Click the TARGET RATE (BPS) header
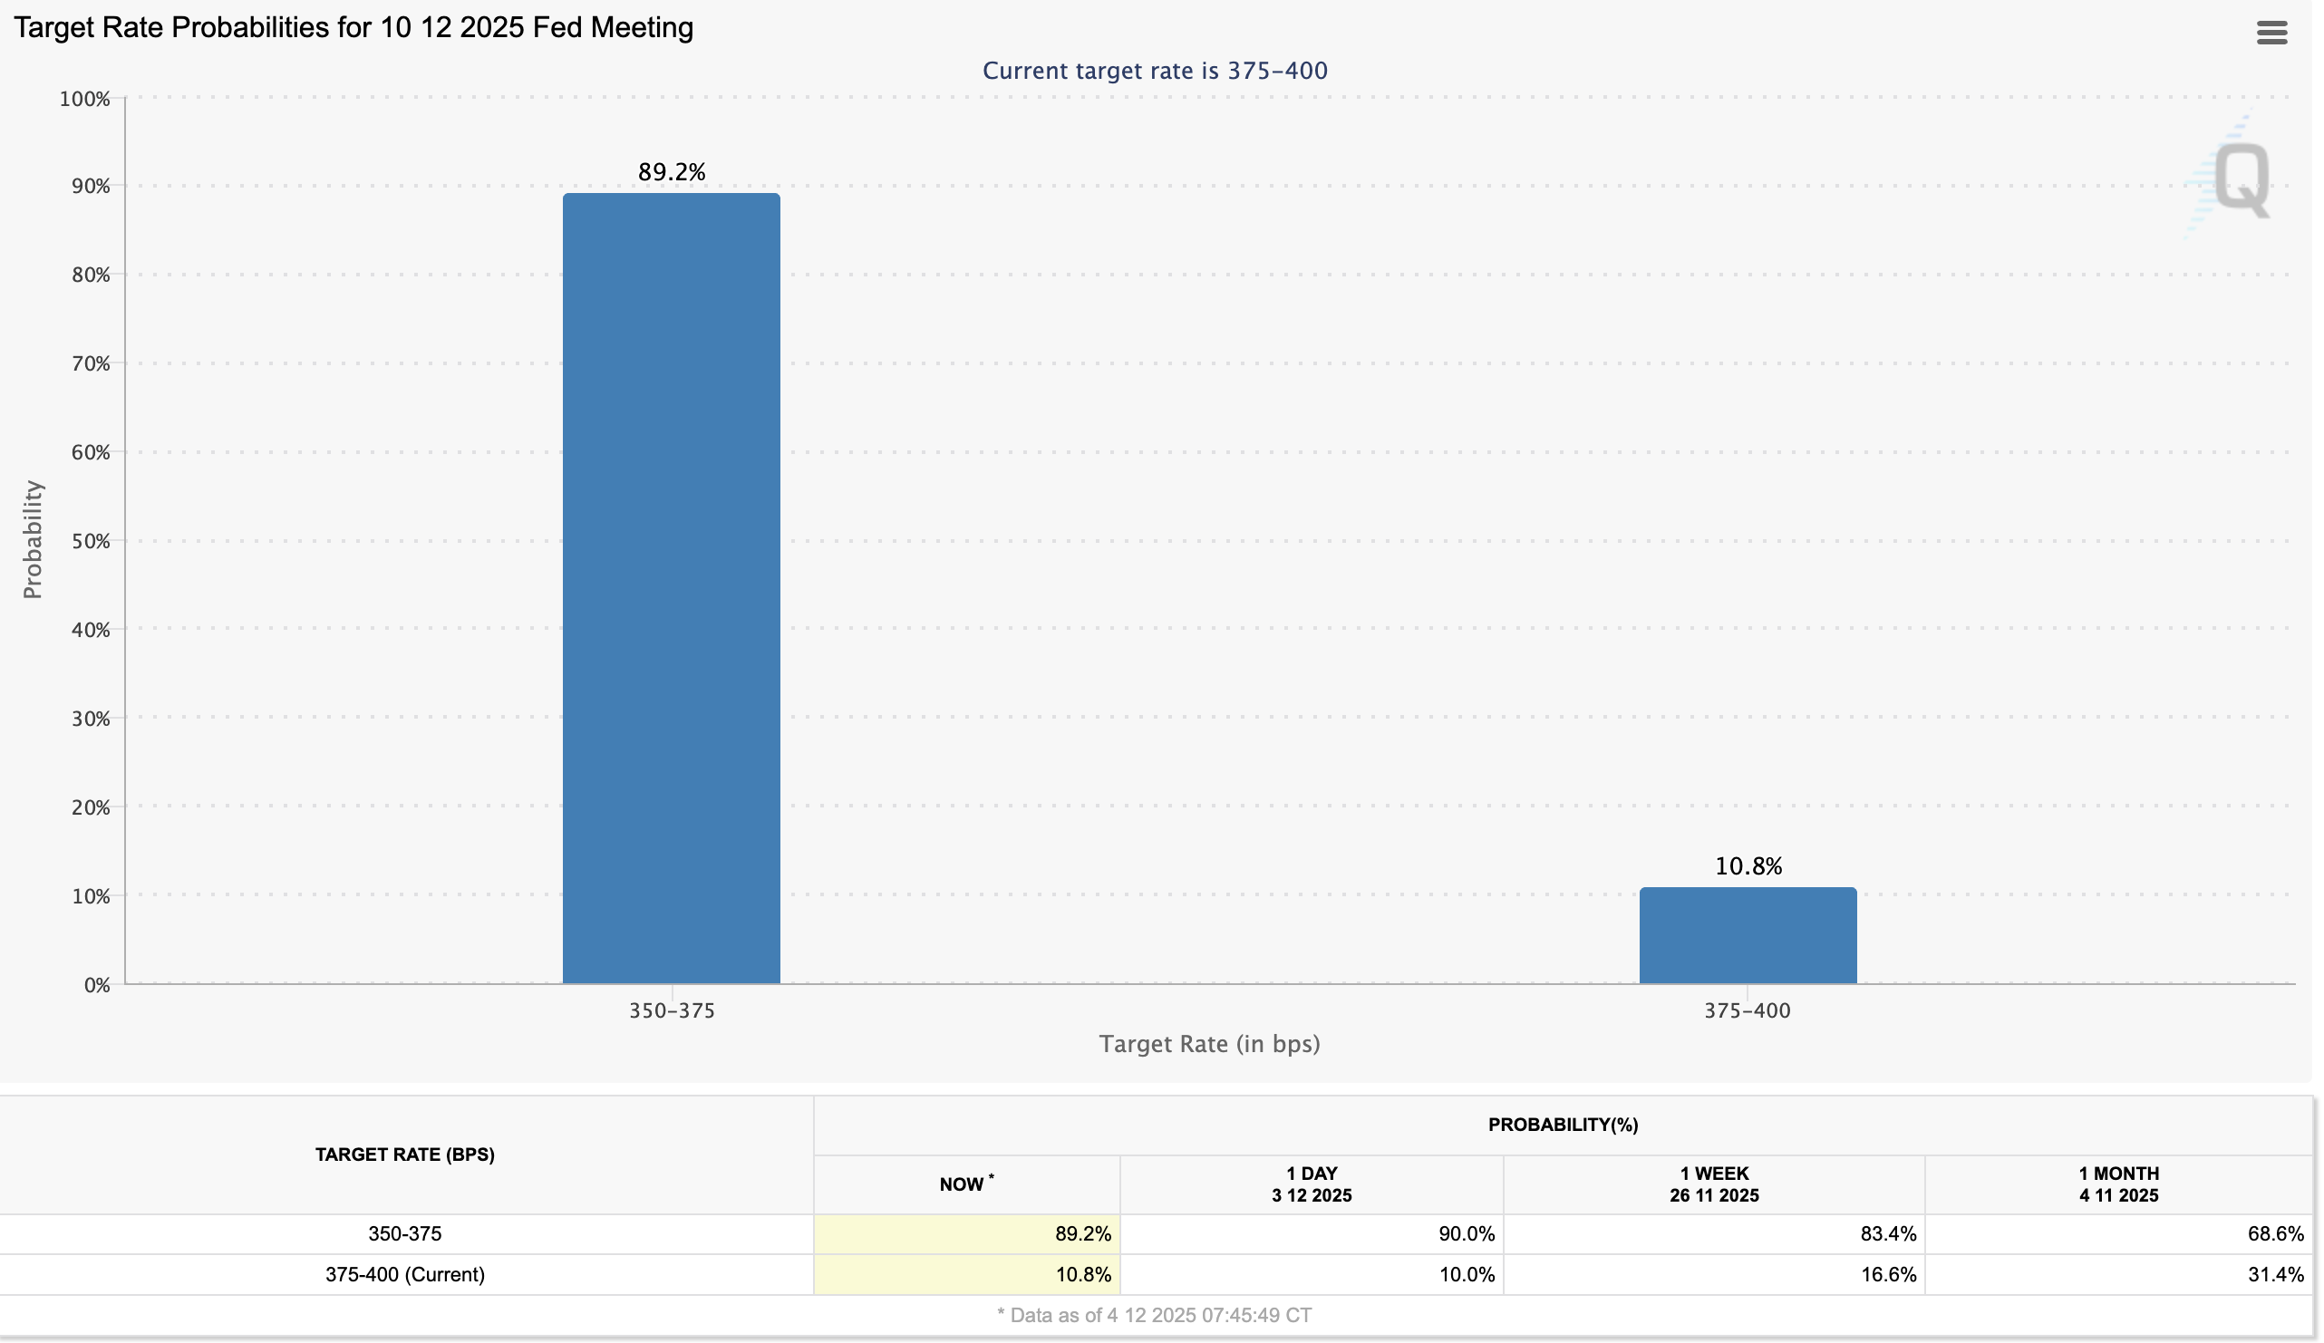Image resolution: width=2324 pixels, height=1343 pixels. click(x=405, y=1154)
